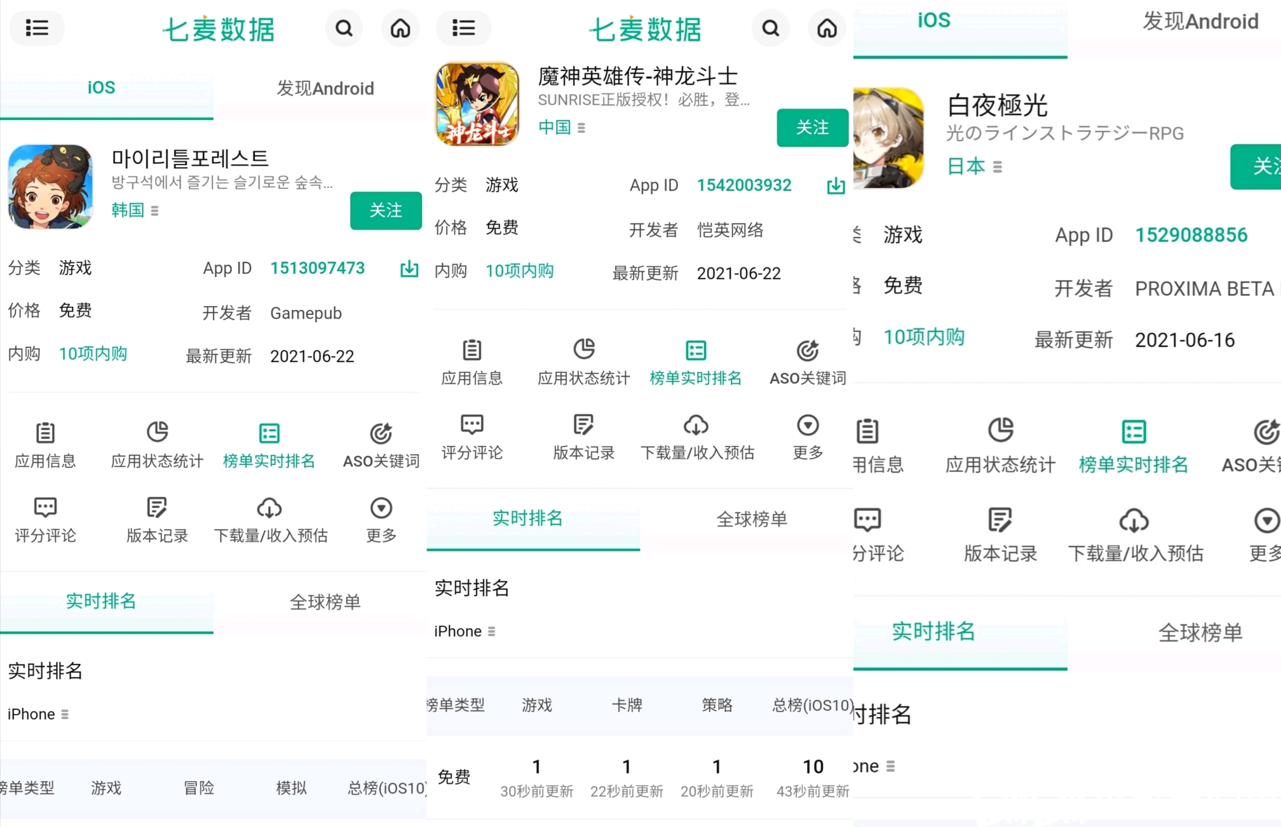Tap download icon beside App ID 1542003932
Screen dimensions: 1281x827
pyautogui.click(x=836, y=185)
